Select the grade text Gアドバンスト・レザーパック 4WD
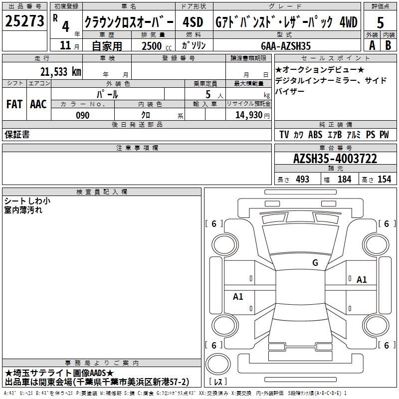The width and height of the screenshot is (399, 399). click(286, 22)
